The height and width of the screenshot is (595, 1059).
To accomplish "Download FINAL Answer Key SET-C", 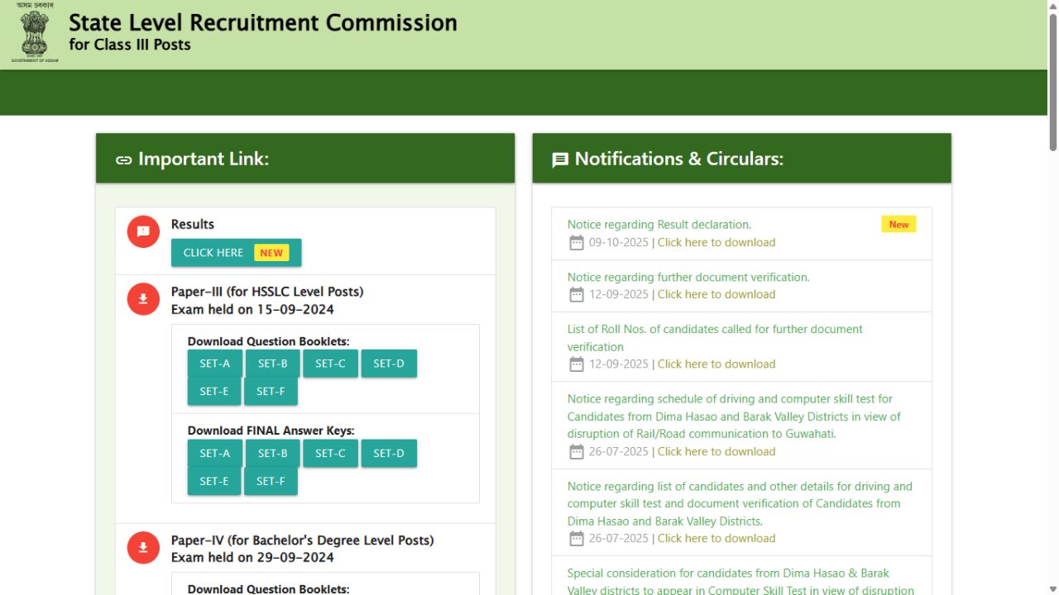I will (x=330, y=453).
